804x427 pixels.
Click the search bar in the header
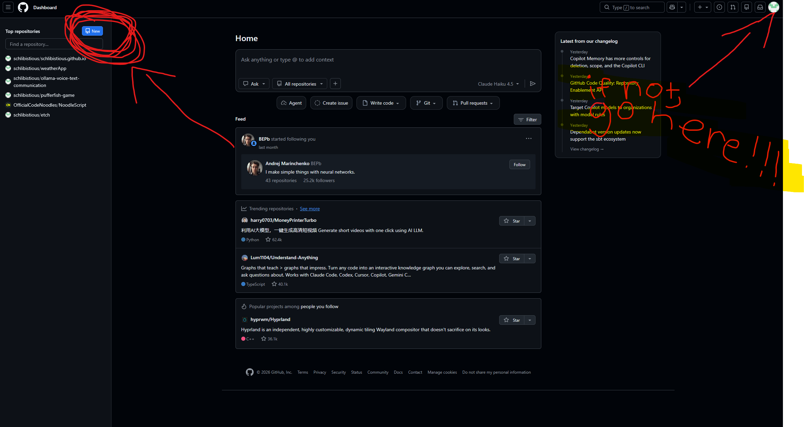click(x=632, y=7)
